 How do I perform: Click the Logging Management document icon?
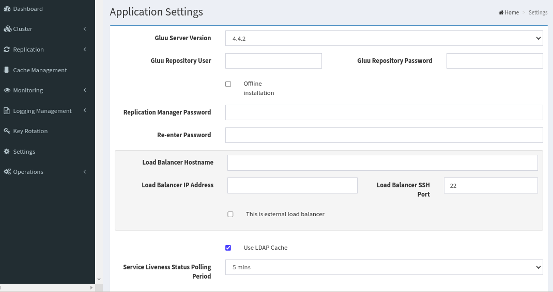coord(6,110)
